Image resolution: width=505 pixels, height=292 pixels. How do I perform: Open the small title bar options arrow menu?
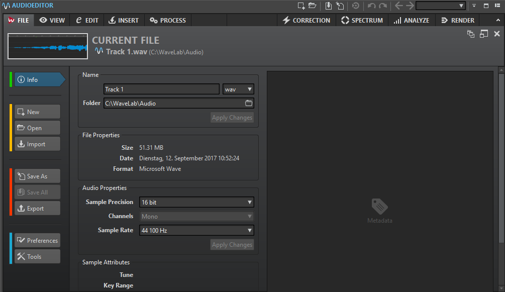pyautogui.click(x=474, y=6)
